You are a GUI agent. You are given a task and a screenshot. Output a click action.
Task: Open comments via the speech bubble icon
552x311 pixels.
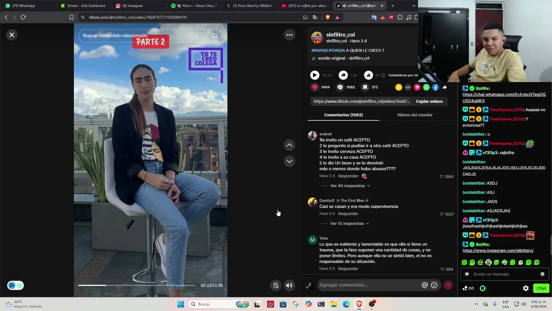tap(340, 87)
